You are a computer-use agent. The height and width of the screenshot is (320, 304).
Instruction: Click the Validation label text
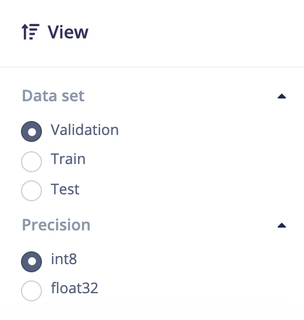pos(84,130)
